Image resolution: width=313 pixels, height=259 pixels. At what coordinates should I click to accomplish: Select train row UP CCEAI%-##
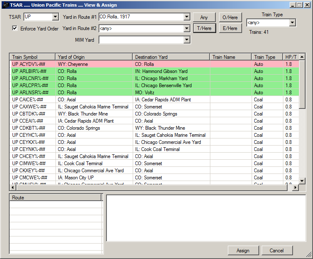tap(154, 121)
